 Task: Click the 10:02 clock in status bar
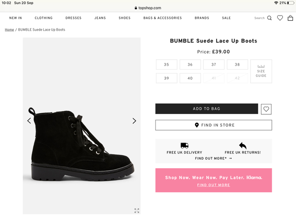[6, 3]
